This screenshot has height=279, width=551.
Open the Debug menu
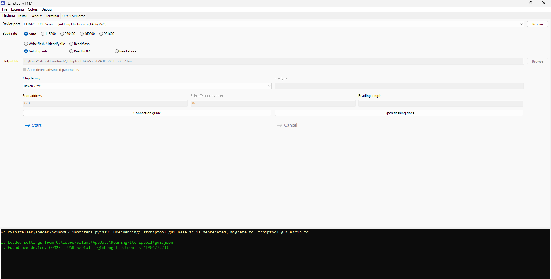46,9
